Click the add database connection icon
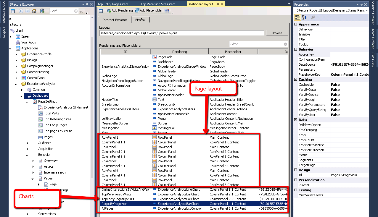This screenshot has width=378, height=217. click(42, 11)
